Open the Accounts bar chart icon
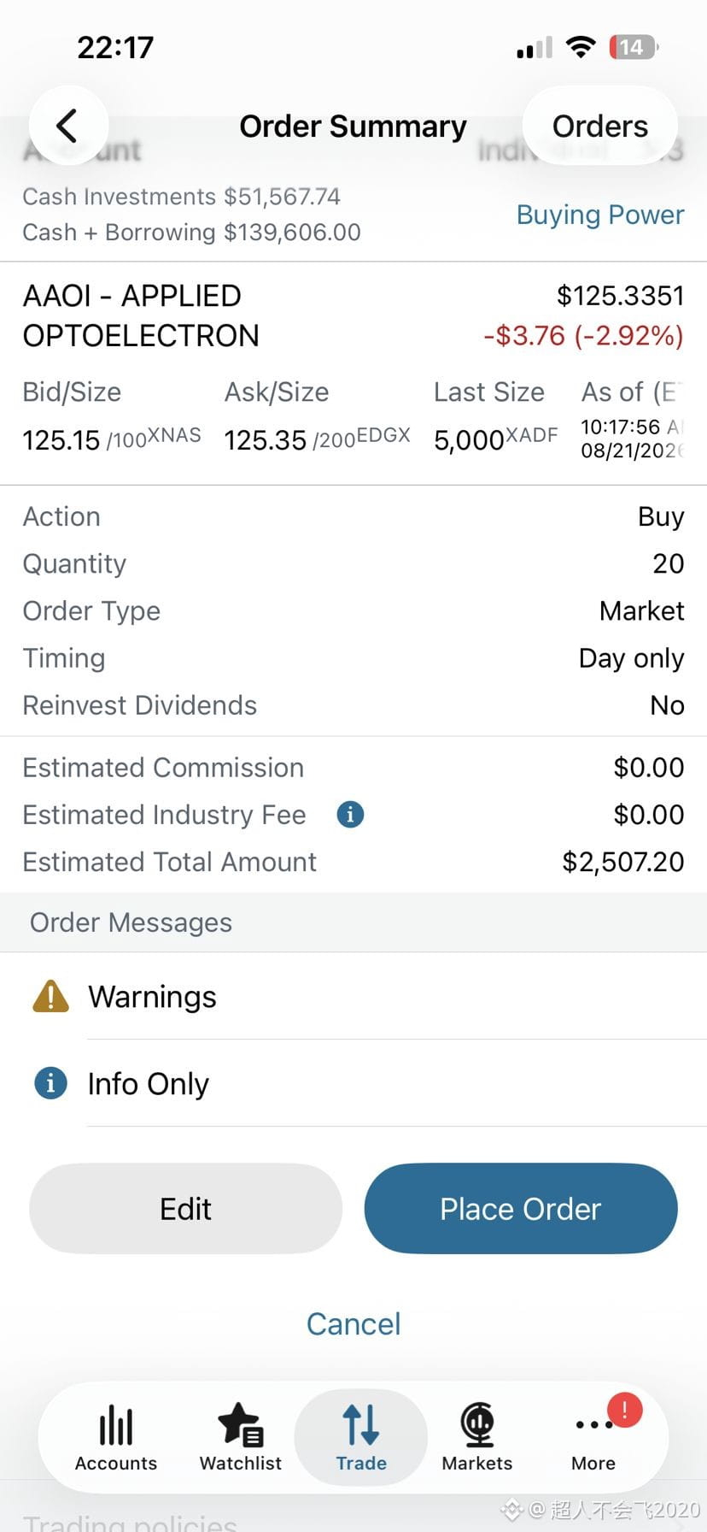 pos(116,1426)
